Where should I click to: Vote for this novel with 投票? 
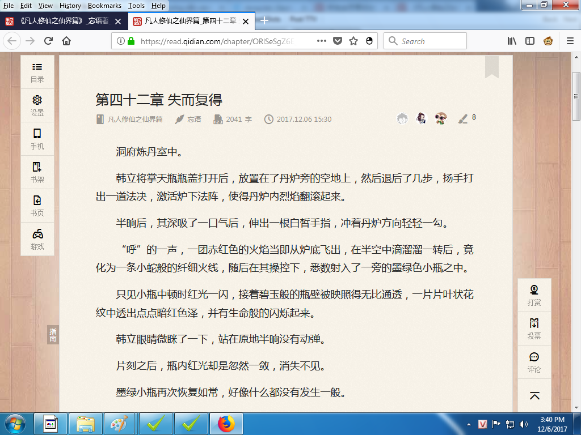[534, 327]
